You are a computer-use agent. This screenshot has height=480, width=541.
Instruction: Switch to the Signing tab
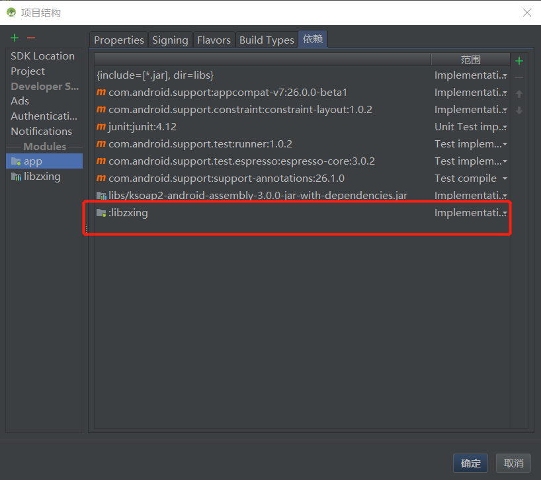click(x=170, y=40)
